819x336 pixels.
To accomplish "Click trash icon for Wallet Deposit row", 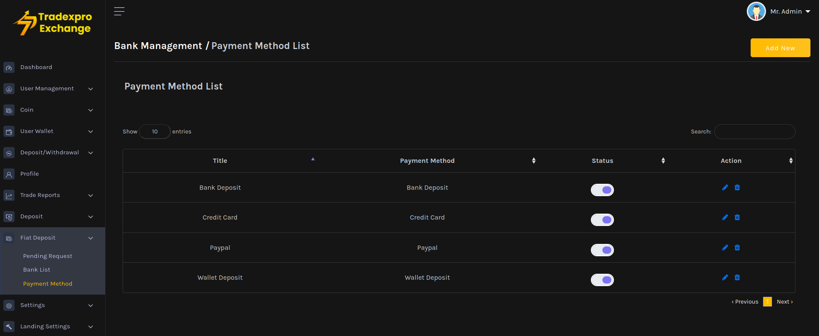I will coord(737,278).
